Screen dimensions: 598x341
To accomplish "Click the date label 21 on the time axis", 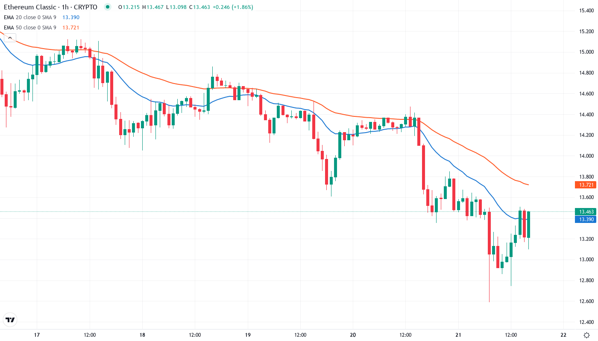I will [458, 335].
